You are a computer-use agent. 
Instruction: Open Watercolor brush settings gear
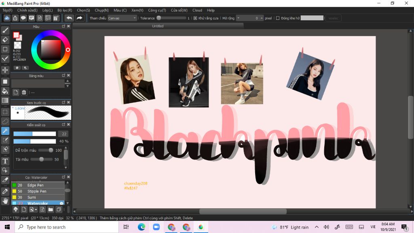[x=61, y=203]
